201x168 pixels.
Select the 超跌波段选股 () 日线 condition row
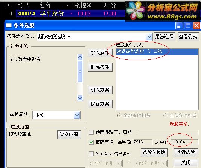(157, 52)
